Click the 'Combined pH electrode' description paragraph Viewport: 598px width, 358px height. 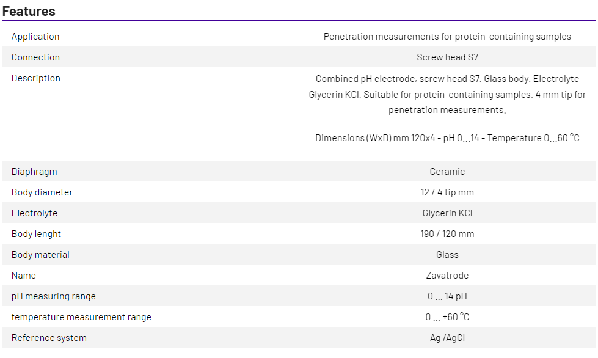[x=447, y=95]
